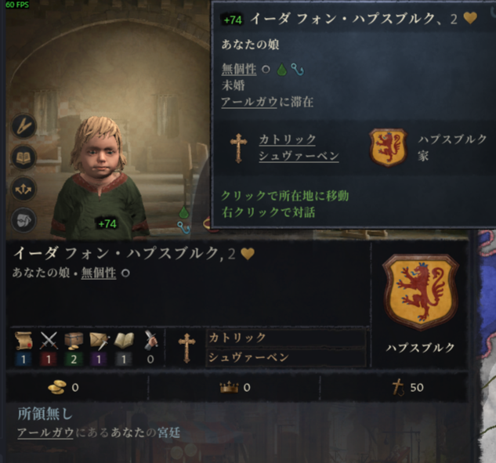Click the アールガウ location link in tooltip
This screenshot has width=496, height=463.
(x=249, y=102)
